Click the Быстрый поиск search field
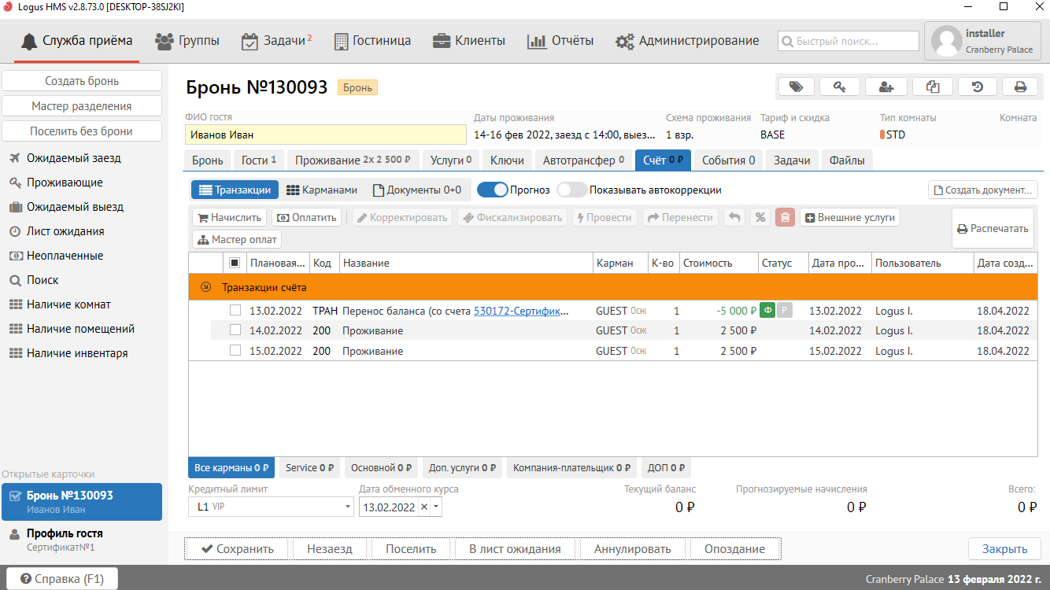 pyautogui.click(x=849, y=41)
